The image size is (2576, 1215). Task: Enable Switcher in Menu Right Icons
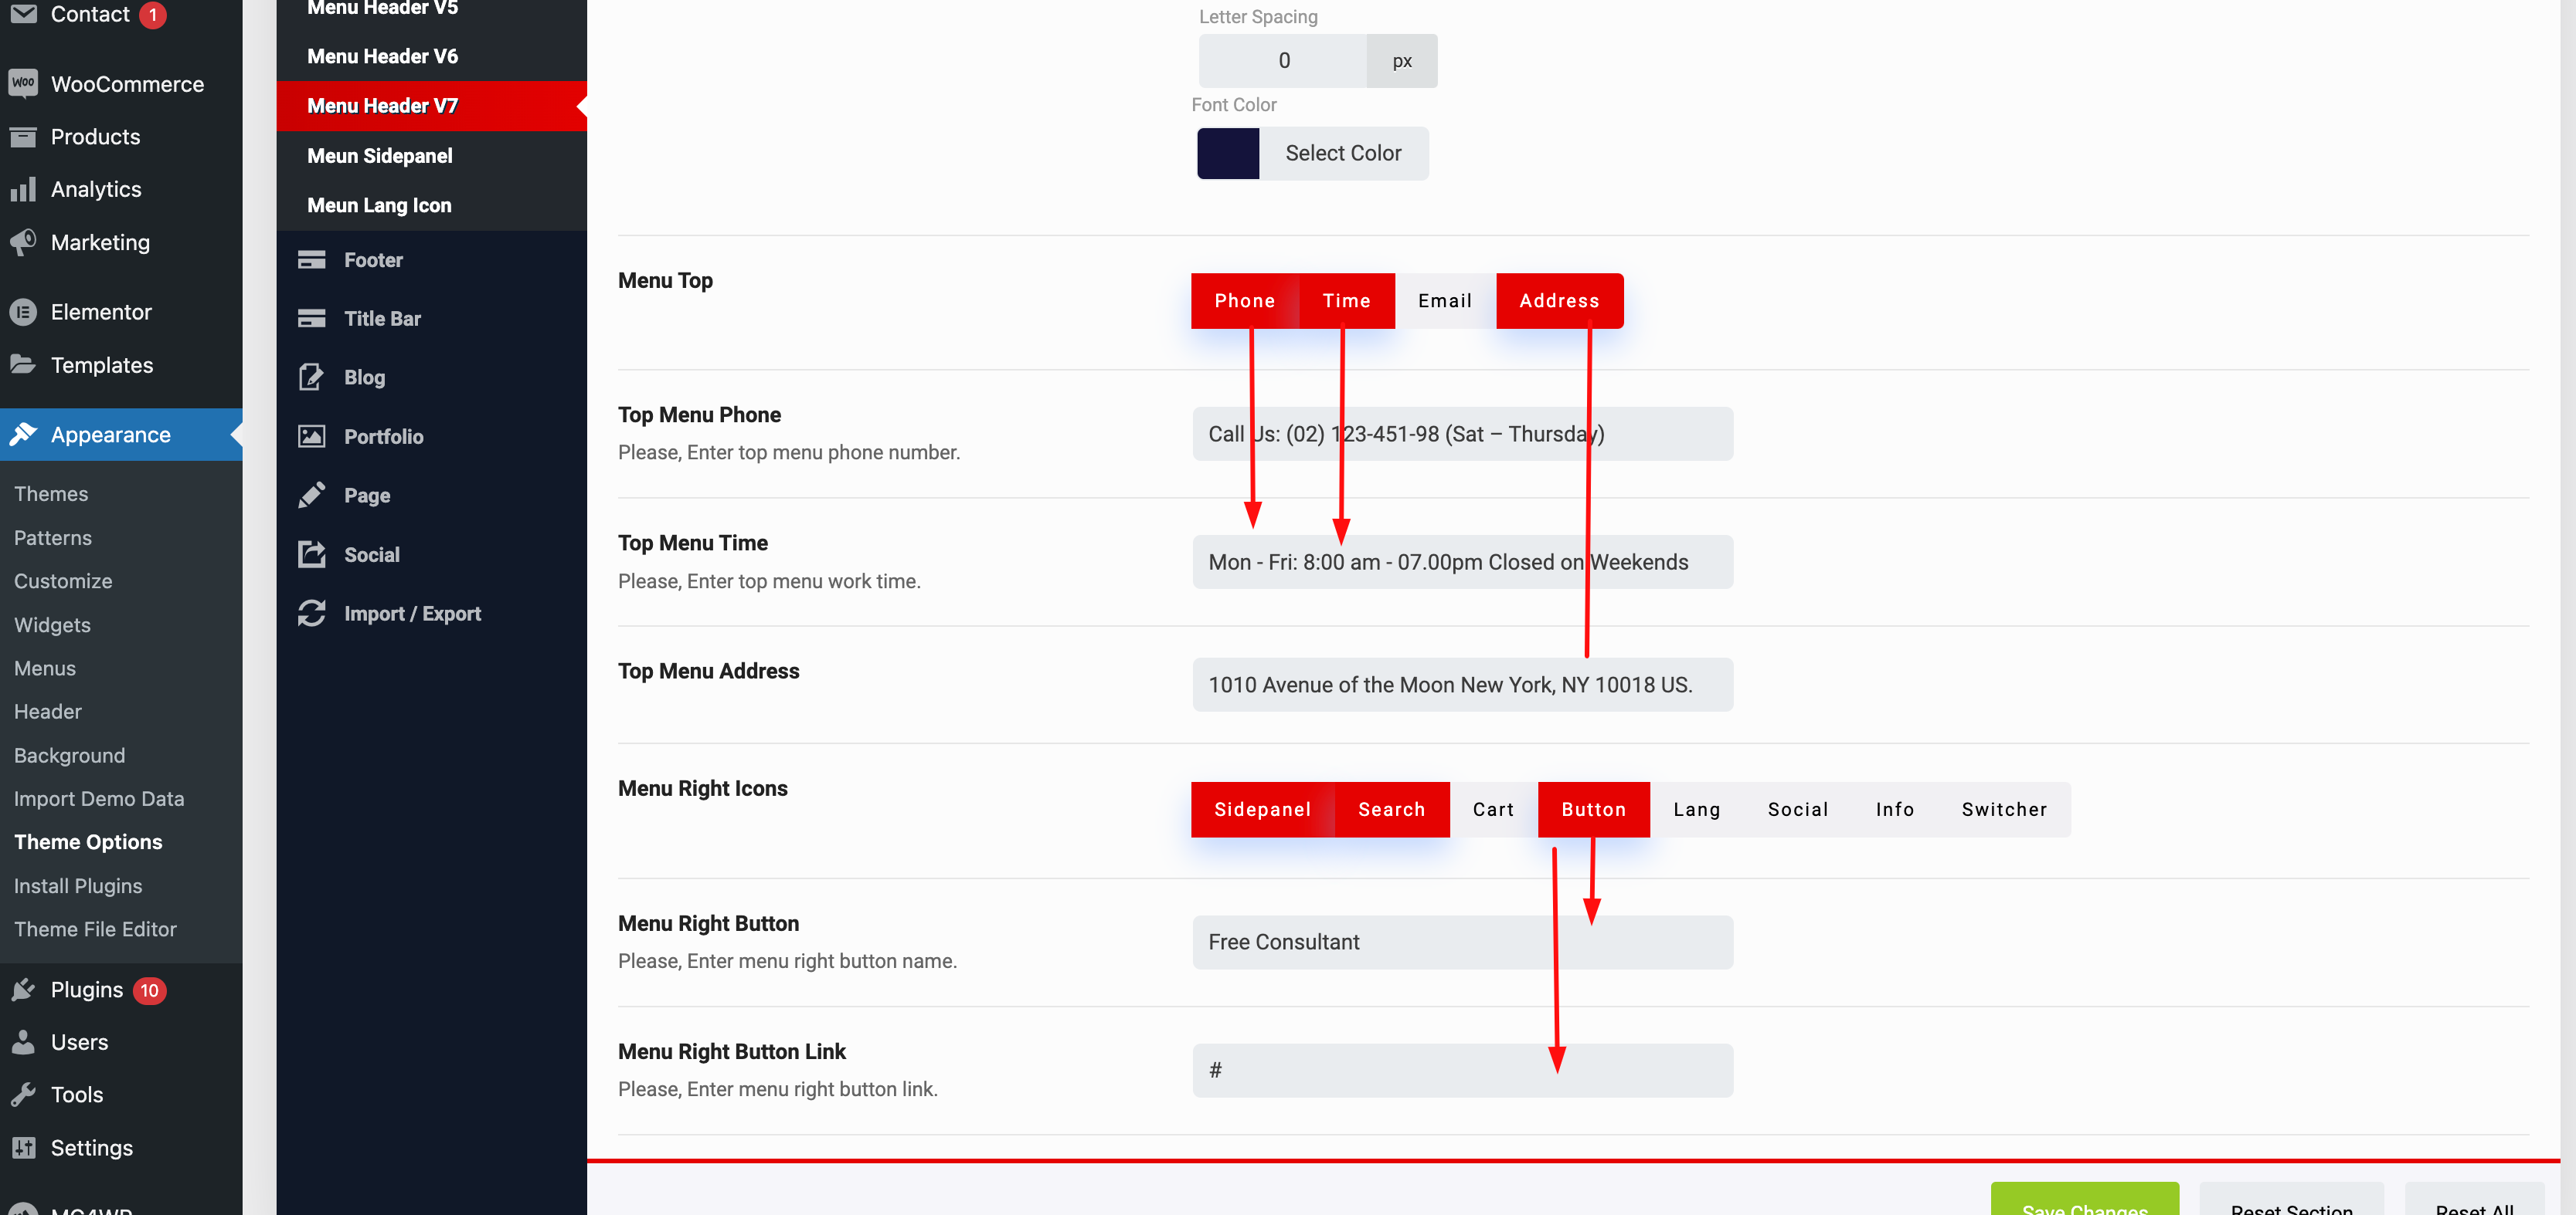click(2004, 809)
